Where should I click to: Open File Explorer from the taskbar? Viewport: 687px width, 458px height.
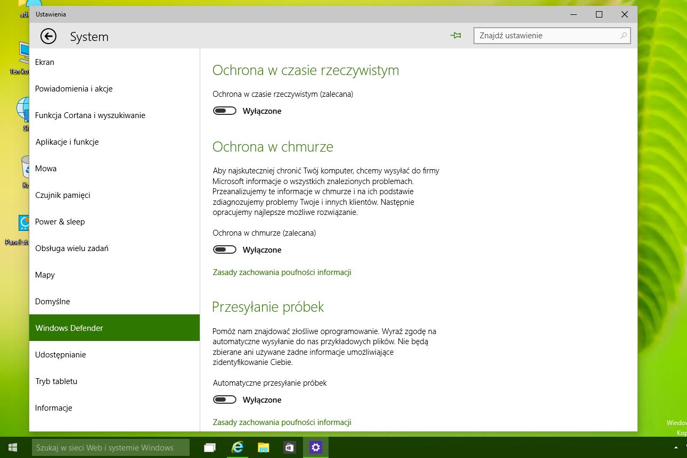pyautogui.click(x=263, y=447)
